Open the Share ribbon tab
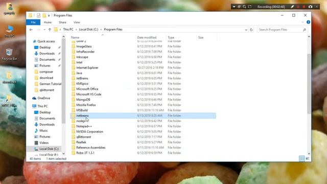The image size is (327, 184). point(62,22)
